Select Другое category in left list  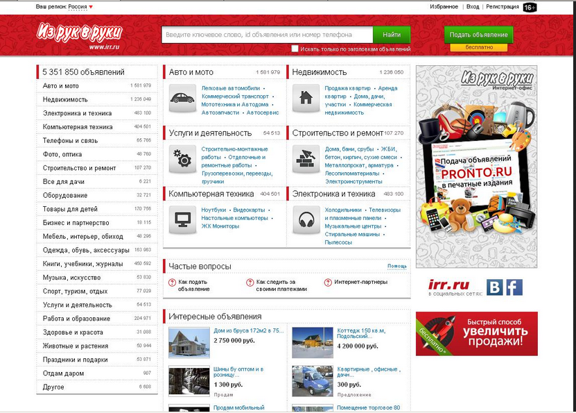(x=97, y=387)
